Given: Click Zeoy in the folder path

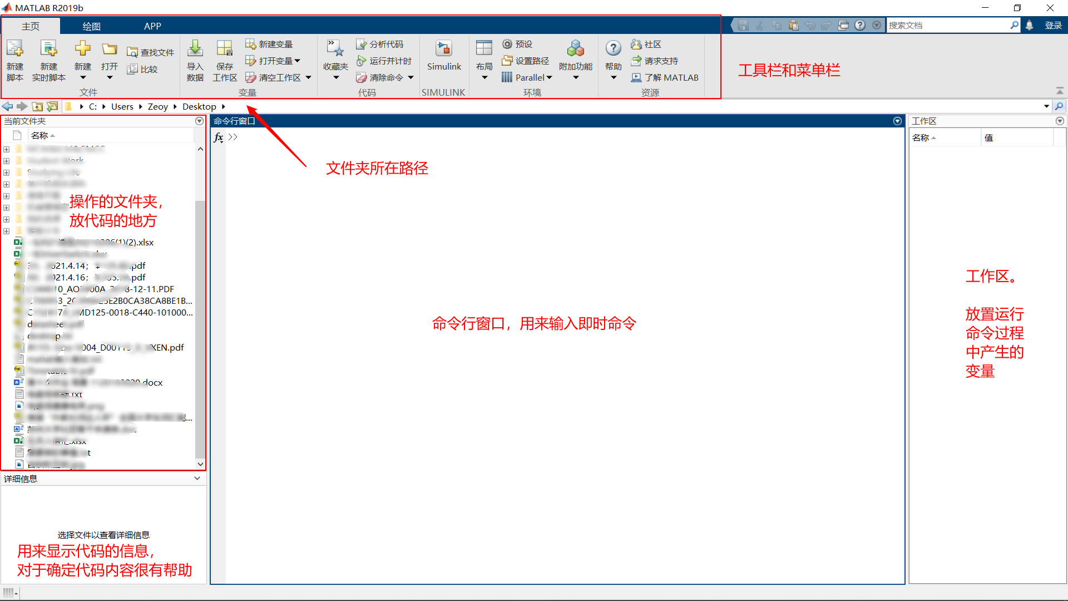Looking at the screenshot, I should (158, 106).
